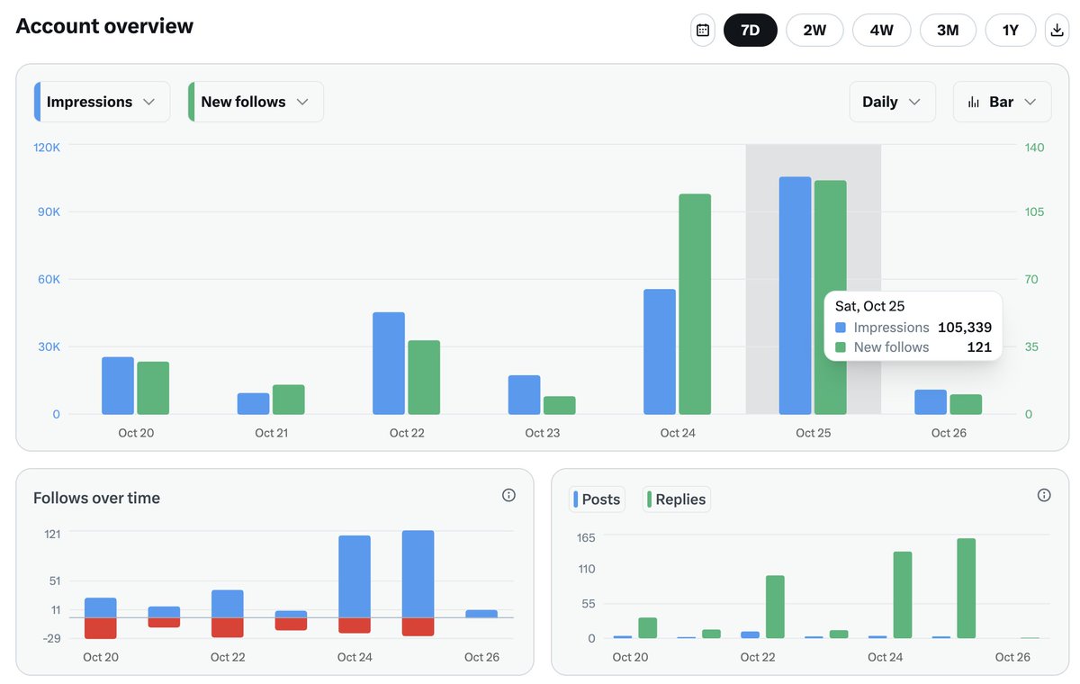Viewport: 1080px width, 684px height.
Task: Open the New follows metric dropdown
Action: pos(256,102)
